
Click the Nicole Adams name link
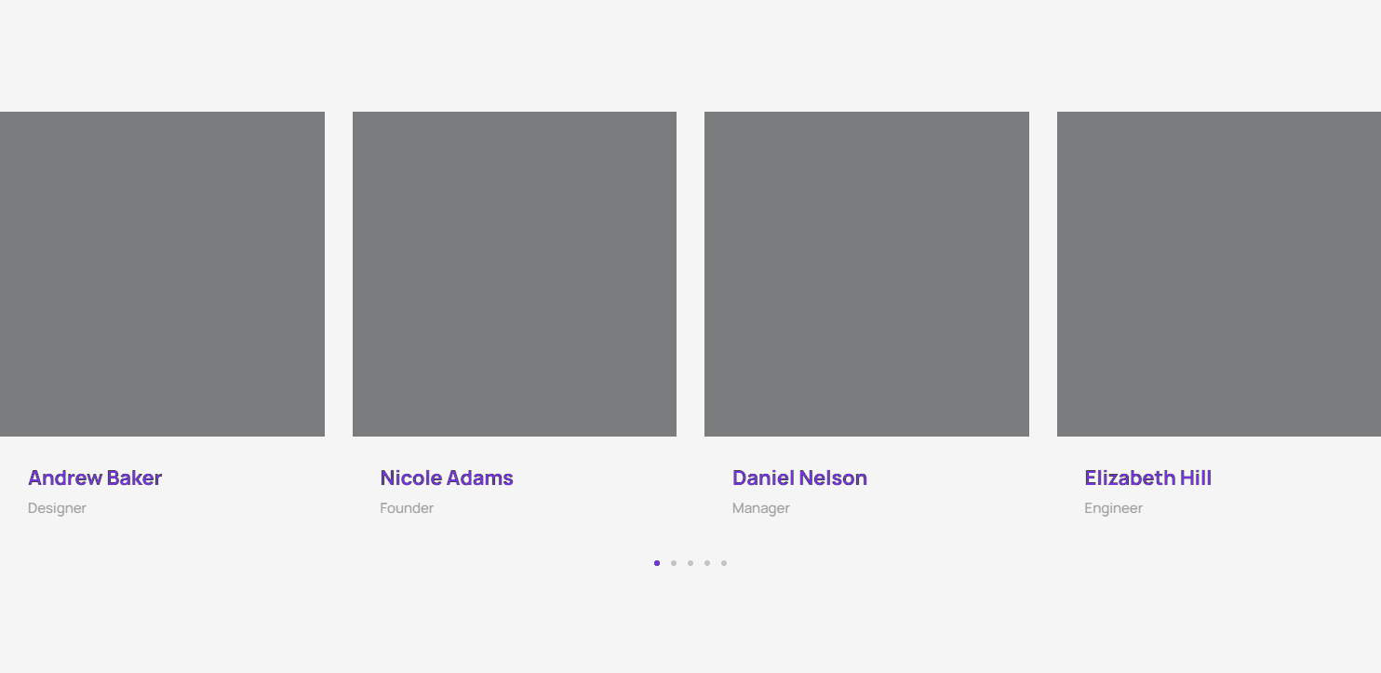point(447,478)
